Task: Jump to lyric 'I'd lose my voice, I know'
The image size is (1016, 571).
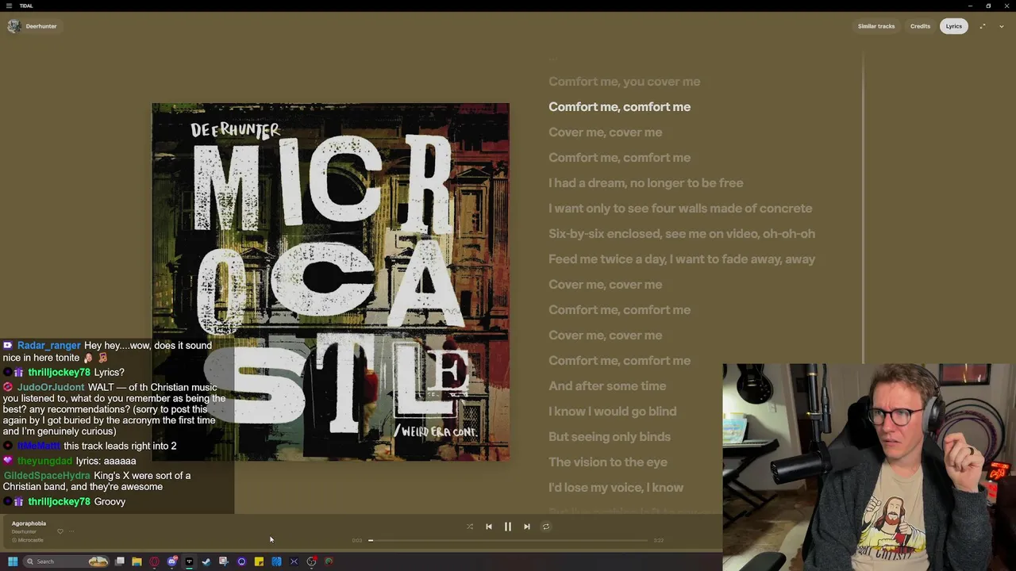Action: (616, 488)
